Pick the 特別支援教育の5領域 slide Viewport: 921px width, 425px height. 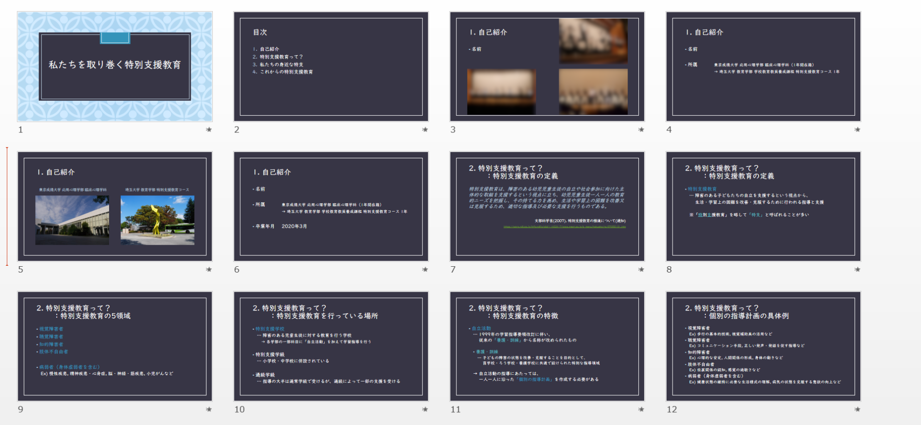coord(115,346)
